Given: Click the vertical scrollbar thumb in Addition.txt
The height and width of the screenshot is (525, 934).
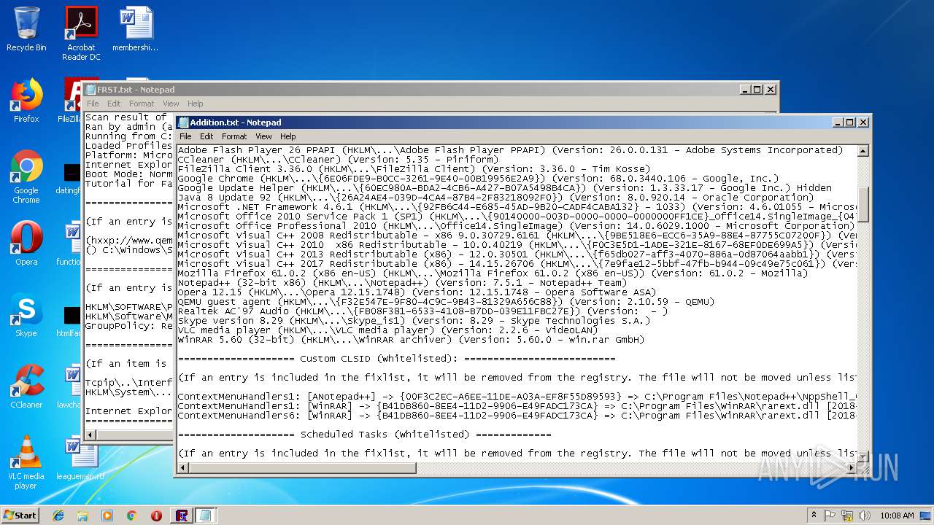Looking at the screenshot, I should 862,204.
